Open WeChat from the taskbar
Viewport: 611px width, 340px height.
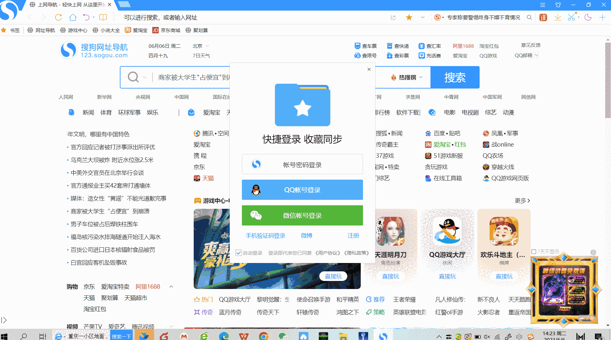click(x=282, y=336)
